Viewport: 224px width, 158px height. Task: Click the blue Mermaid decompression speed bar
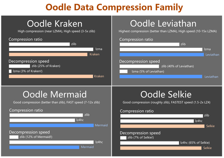pyautogui.click(x=44, y=147)
